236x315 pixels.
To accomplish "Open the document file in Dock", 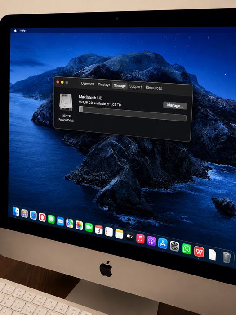I will point(212,255).
